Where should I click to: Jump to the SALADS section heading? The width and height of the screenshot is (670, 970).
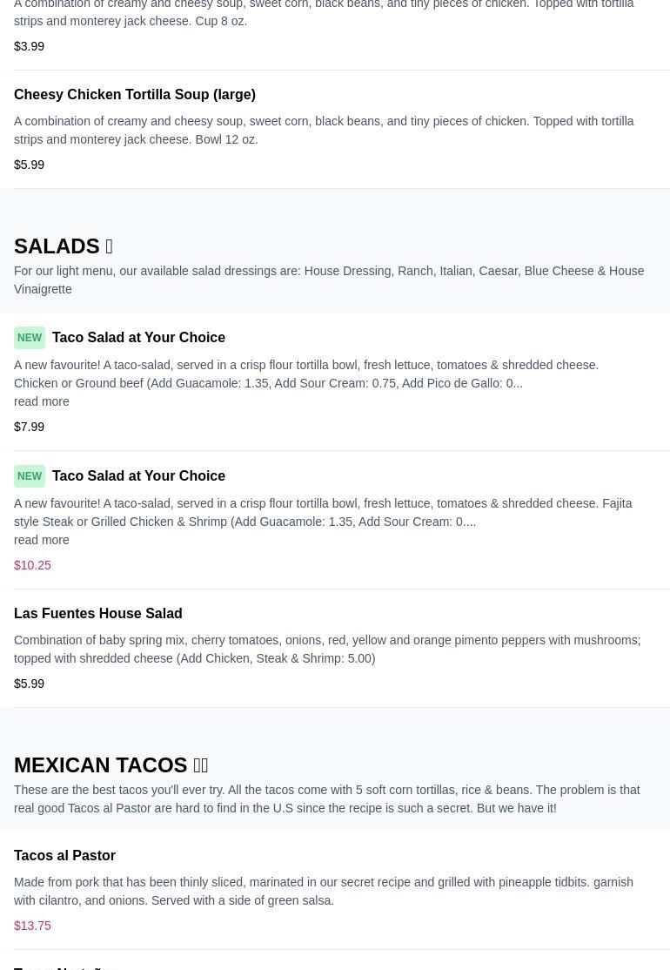coord(57,246)
